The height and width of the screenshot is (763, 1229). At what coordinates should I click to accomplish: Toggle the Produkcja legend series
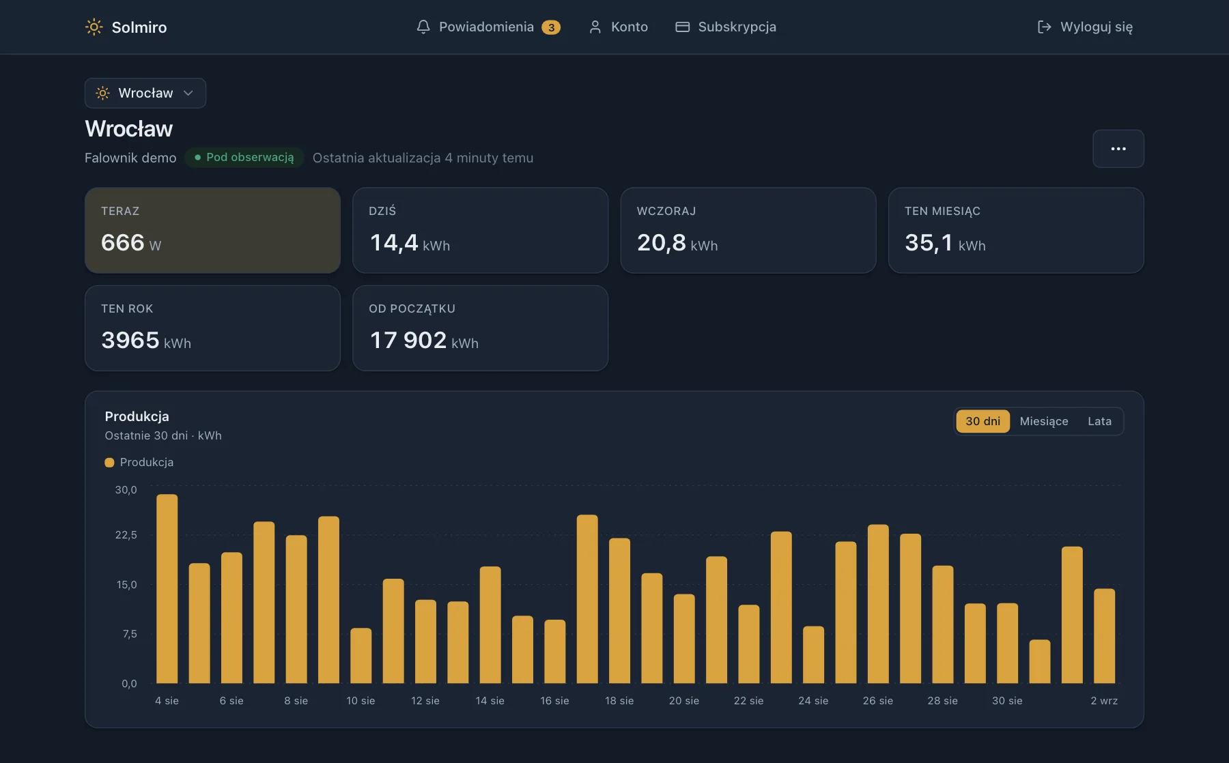[x=139, y=462]
